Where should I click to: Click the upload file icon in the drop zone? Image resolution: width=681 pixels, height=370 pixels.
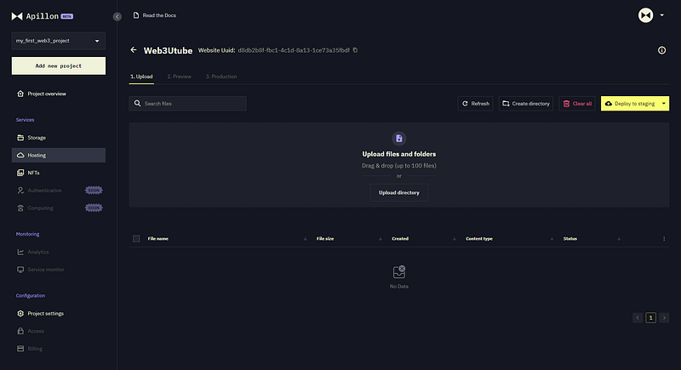[398, 139]
